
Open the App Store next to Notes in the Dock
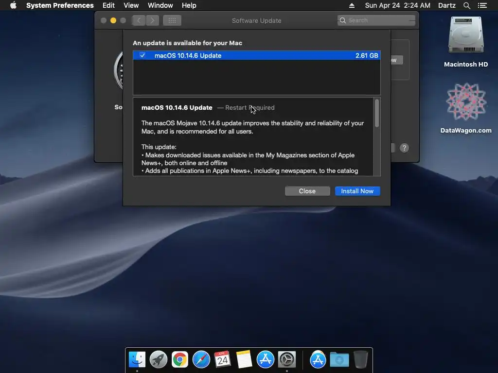[x=265, y=360]
